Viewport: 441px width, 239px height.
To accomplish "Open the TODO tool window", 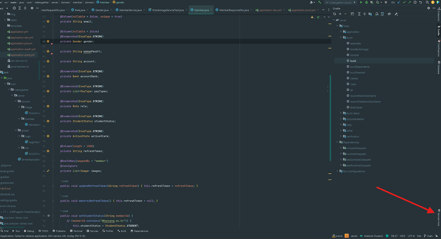I will 43,231.
